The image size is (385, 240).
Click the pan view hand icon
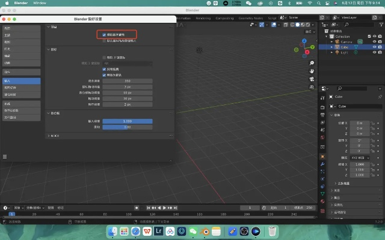(x=312, y=71)
